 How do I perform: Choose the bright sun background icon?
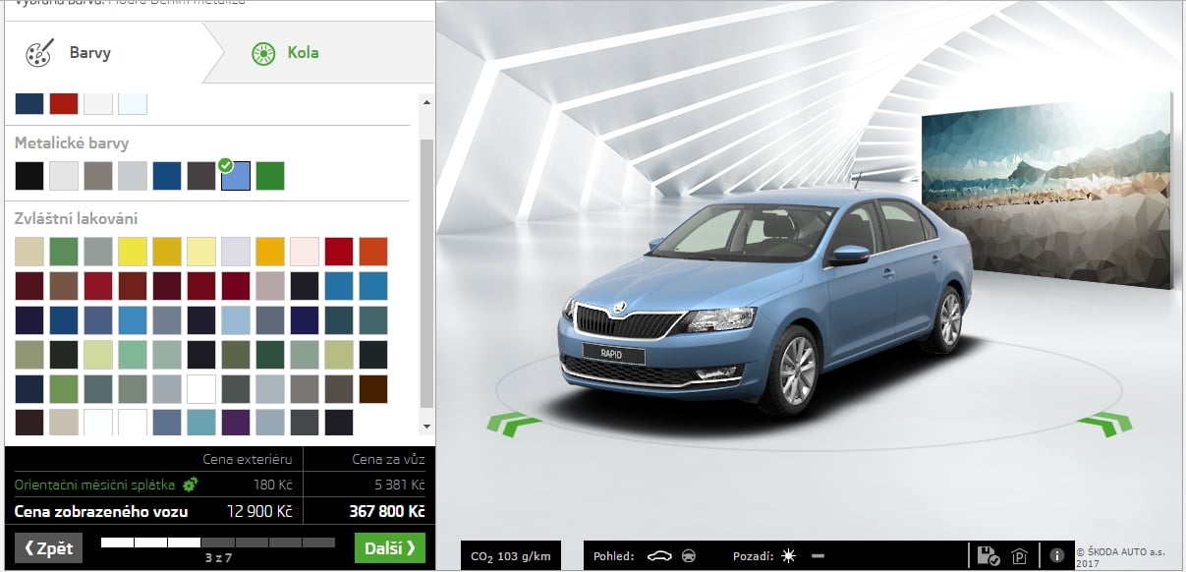click(788, 556)
